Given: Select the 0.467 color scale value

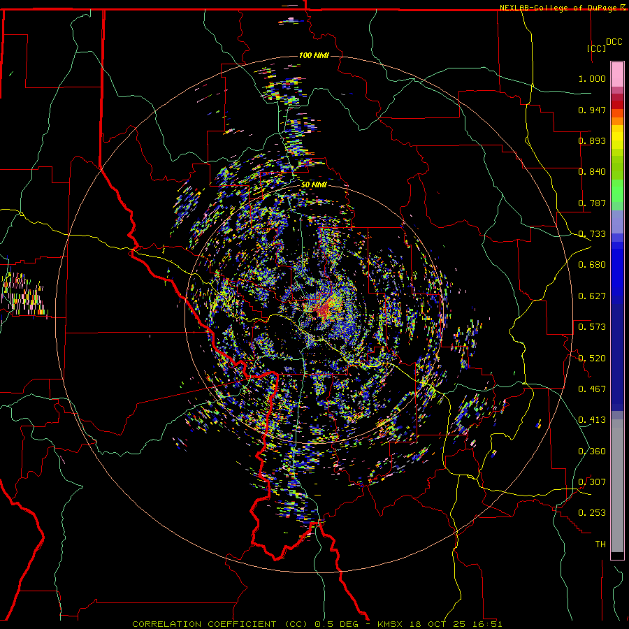Looking at the screenshot, I should (x=592, y=389).
